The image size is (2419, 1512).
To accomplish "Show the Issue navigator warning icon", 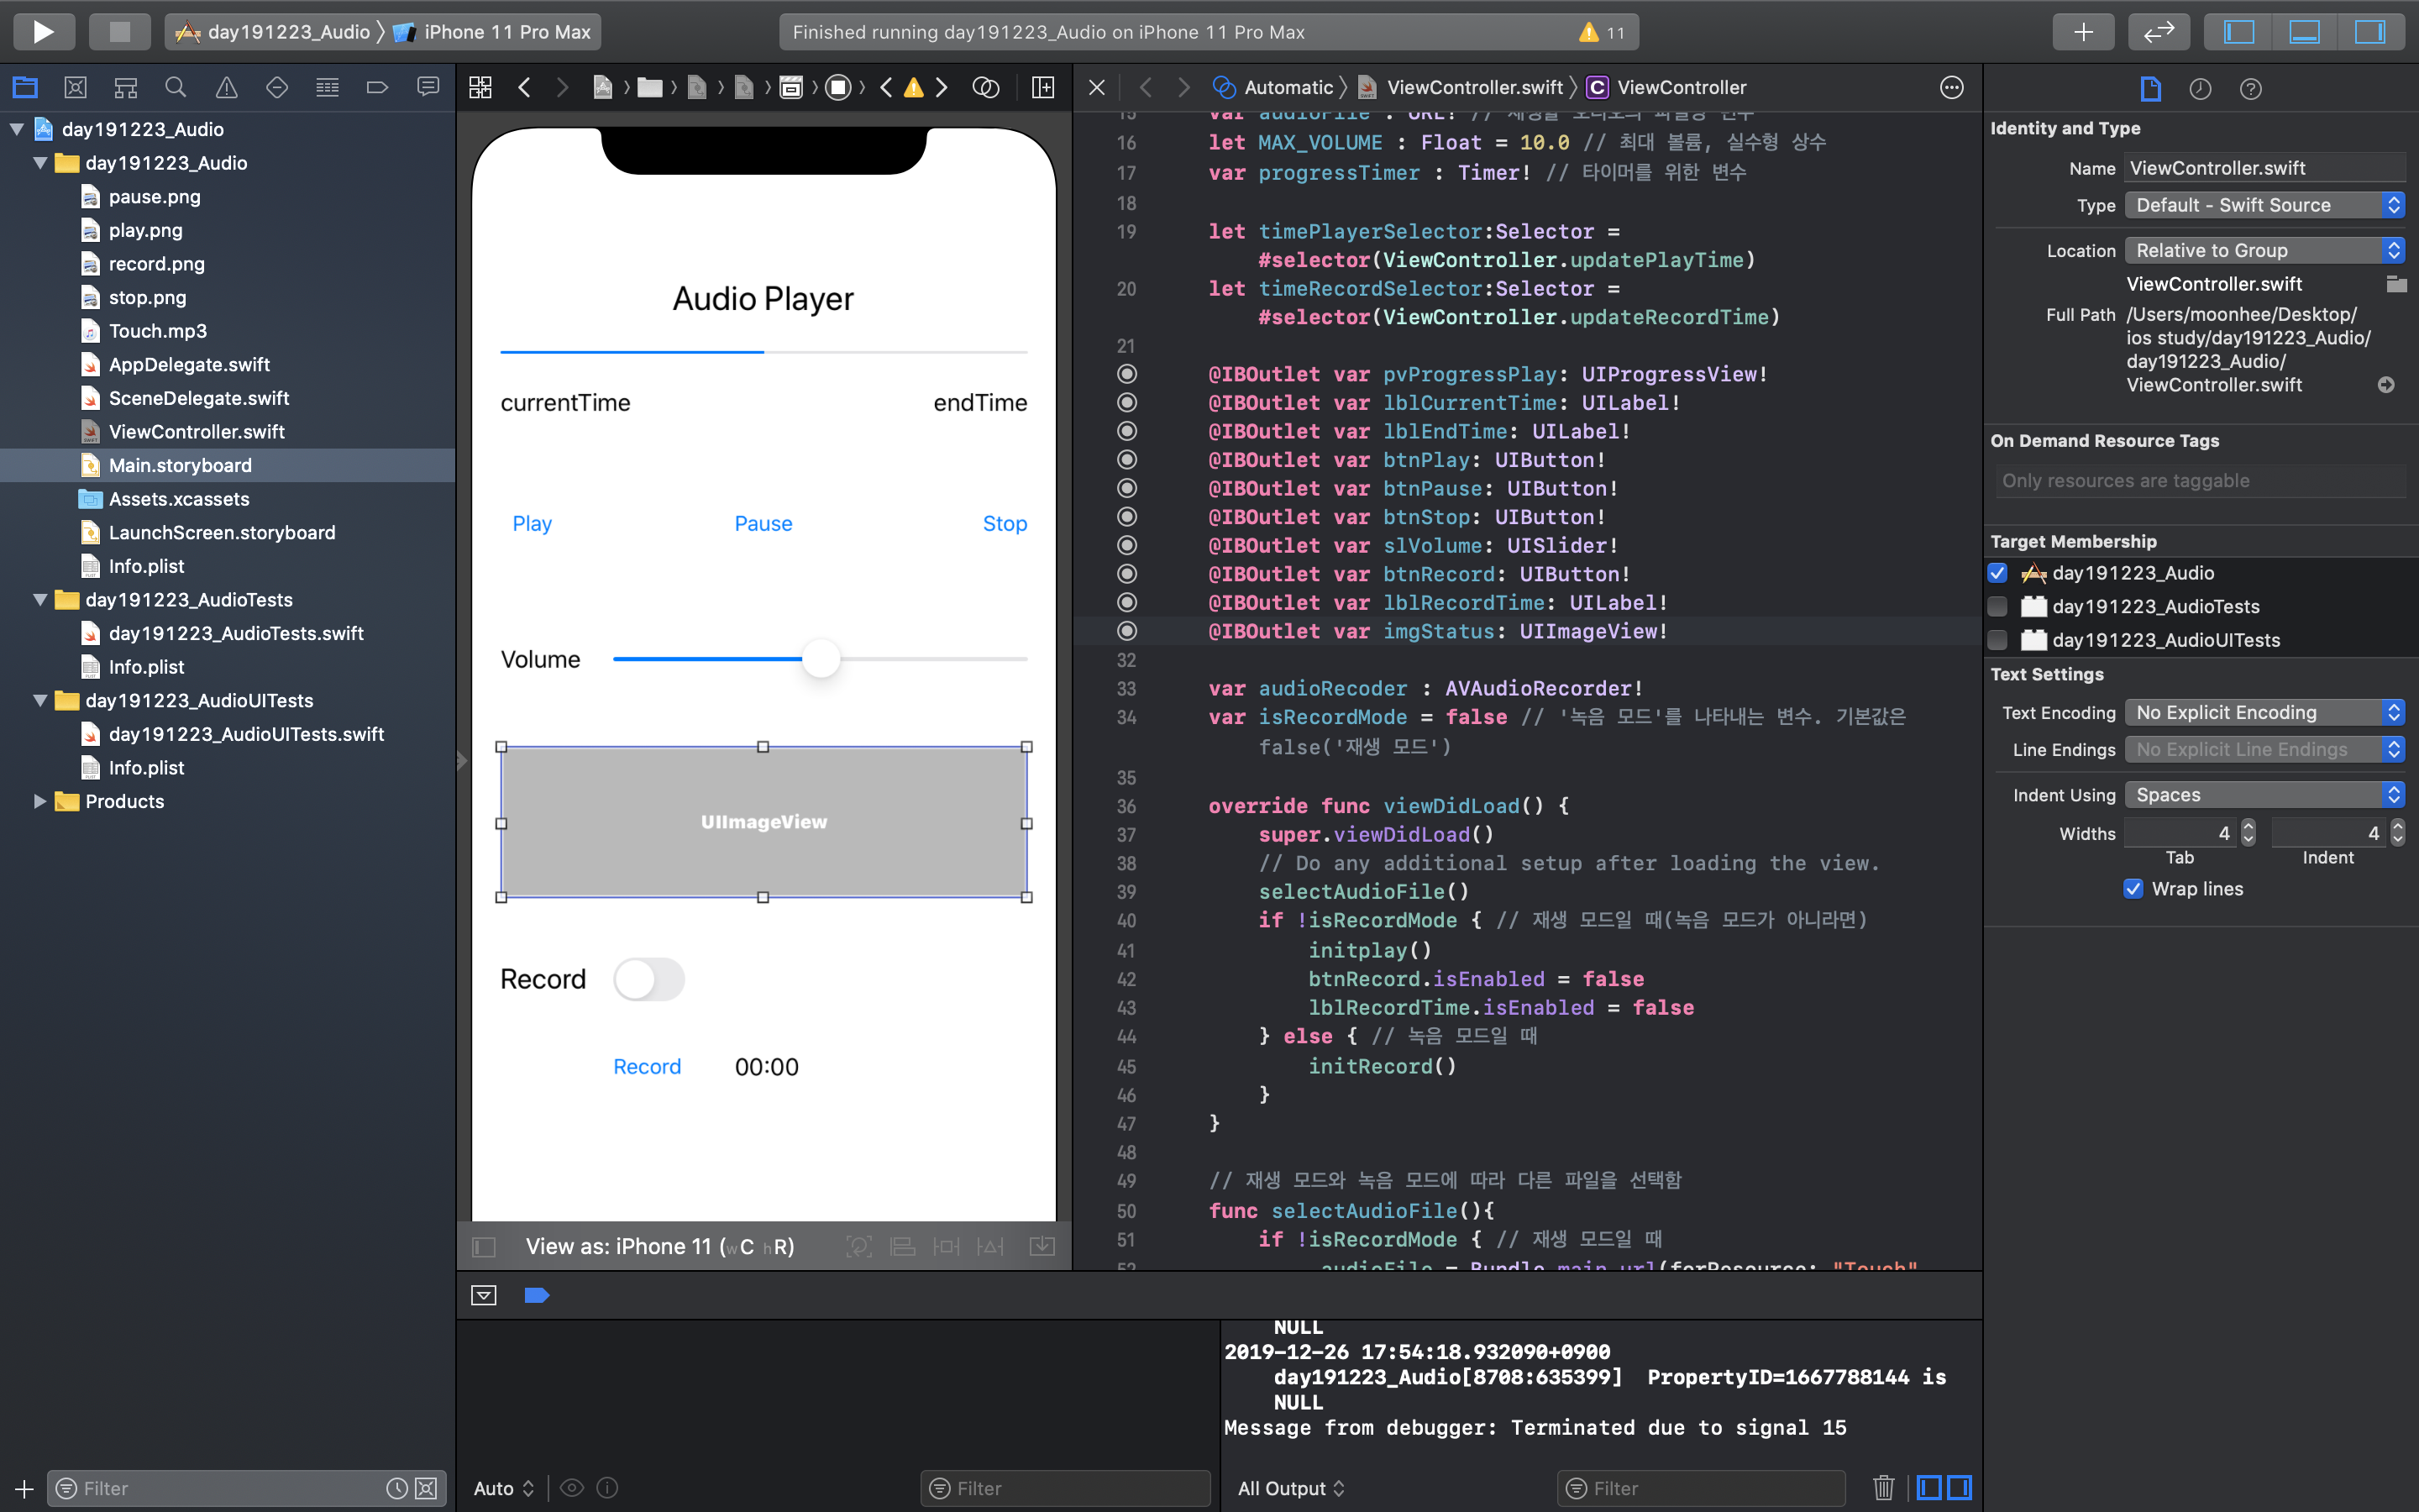I will pos(227,88).
